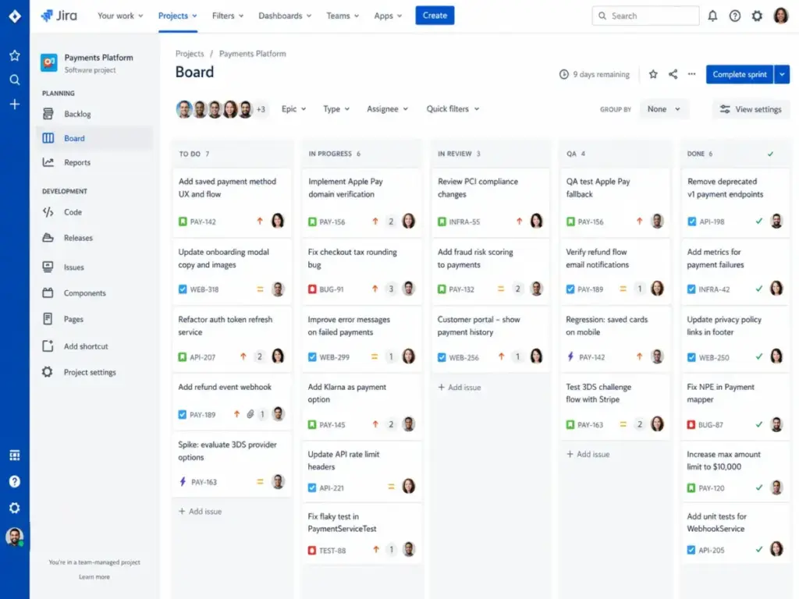Open the Group by None dropdown

tap(663, 109)
